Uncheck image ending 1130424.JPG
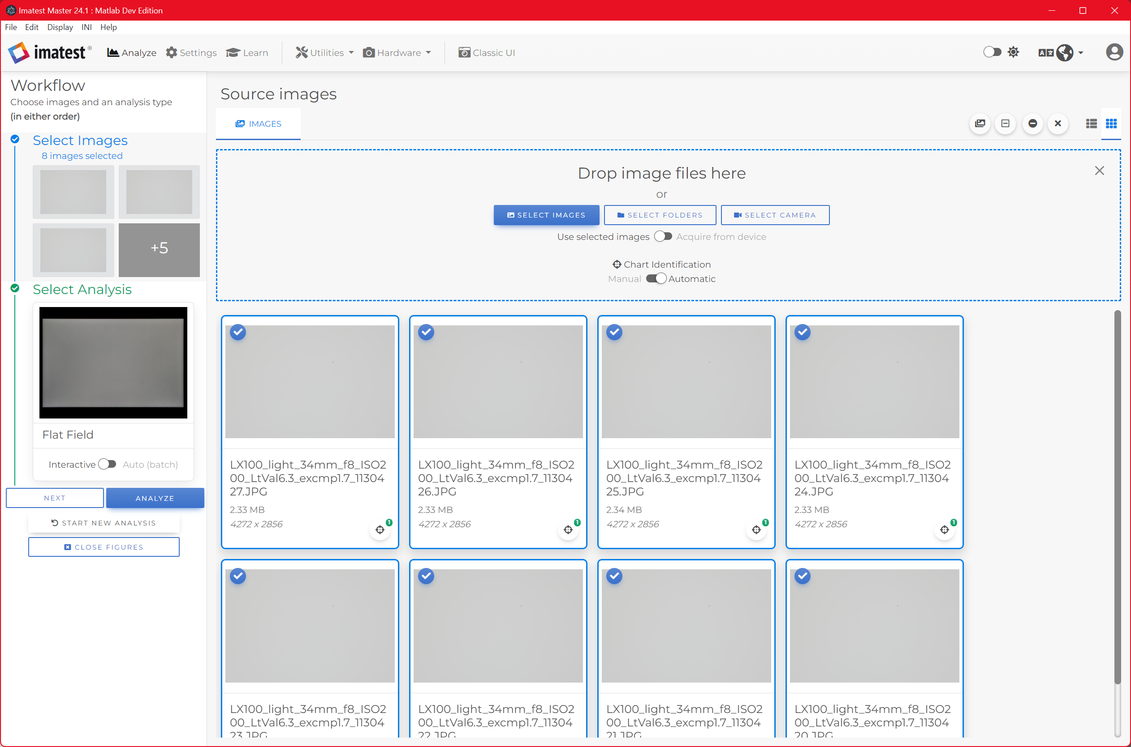The height and width of the screenshot is (747, 1131). coord(803,332)
